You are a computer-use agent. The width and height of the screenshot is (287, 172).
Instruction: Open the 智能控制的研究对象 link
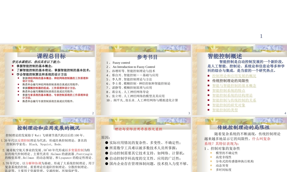229,105
